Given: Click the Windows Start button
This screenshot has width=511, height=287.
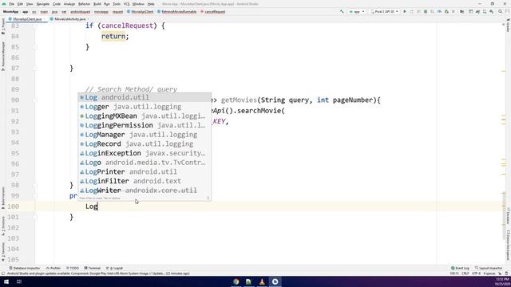Looking at the screenshot, I should [x=6, y=281].
